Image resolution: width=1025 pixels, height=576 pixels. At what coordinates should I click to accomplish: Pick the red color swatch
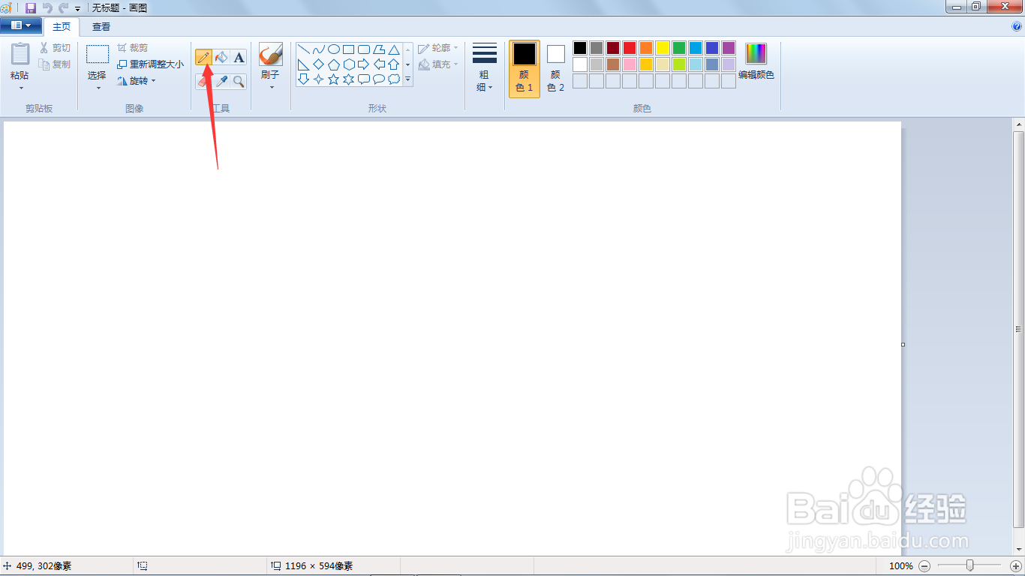click(x=630, y=48)
